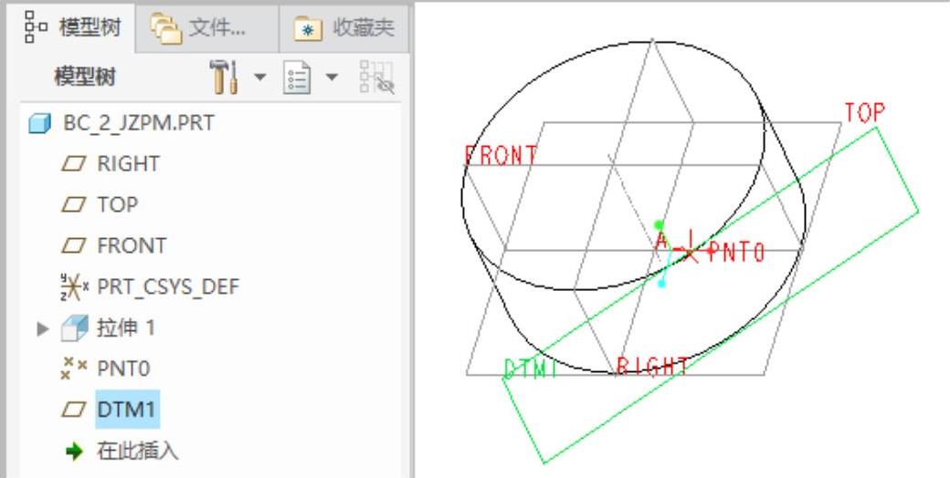Click the PNT0 point label in viewport

tap(736, 252)
